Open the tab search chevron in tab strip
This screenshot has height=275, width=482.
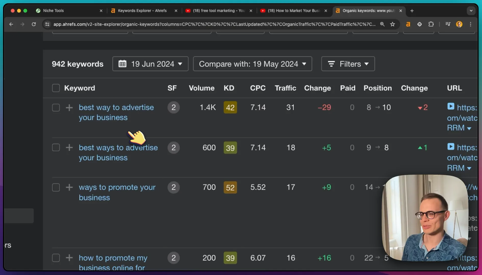(471, 11)
